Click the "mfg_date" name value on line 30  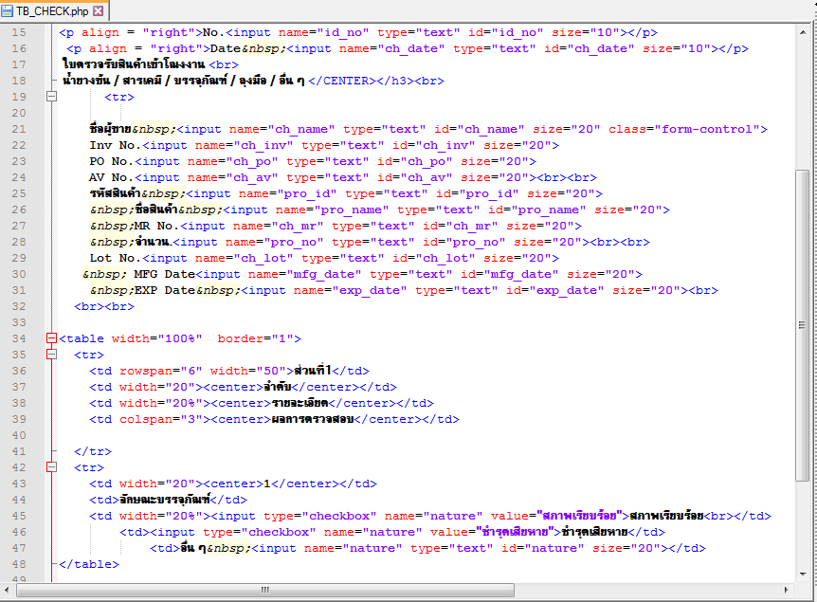[323, 274]
